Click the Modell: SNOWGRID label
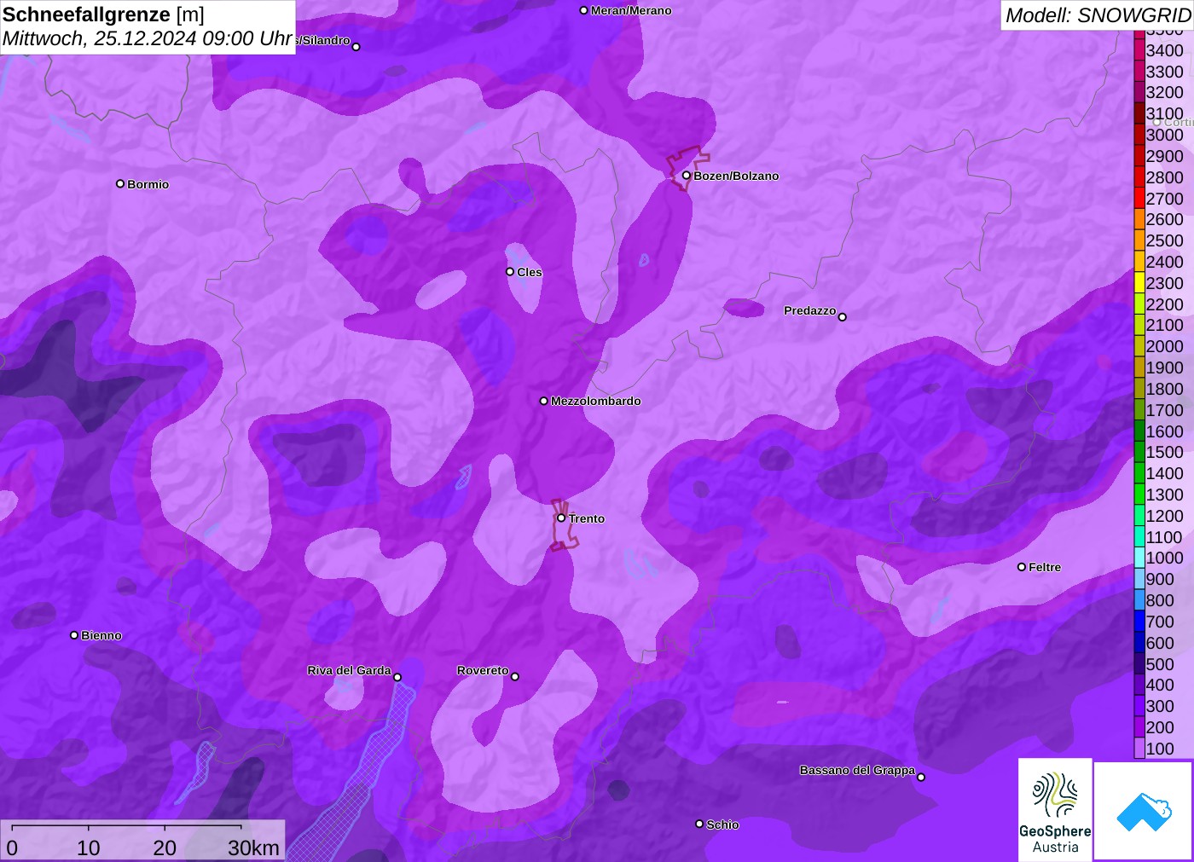Screen dimensions: 1194x862 (1098, 15)
